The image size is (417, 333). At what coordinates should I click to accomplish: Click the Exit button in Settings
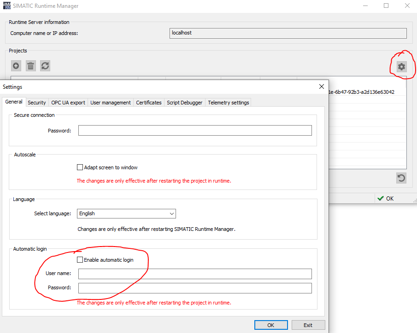pos(308,325)
